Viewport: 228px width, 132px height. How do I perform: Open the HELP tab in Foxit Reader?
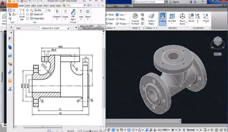[x=58, y=6]
